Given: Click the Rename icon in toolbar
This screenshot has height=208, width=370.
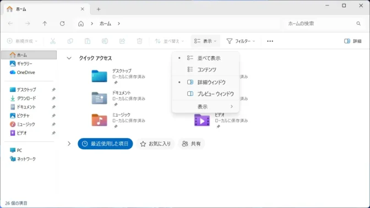Looking at the screenshot, I should pos(105,41).
